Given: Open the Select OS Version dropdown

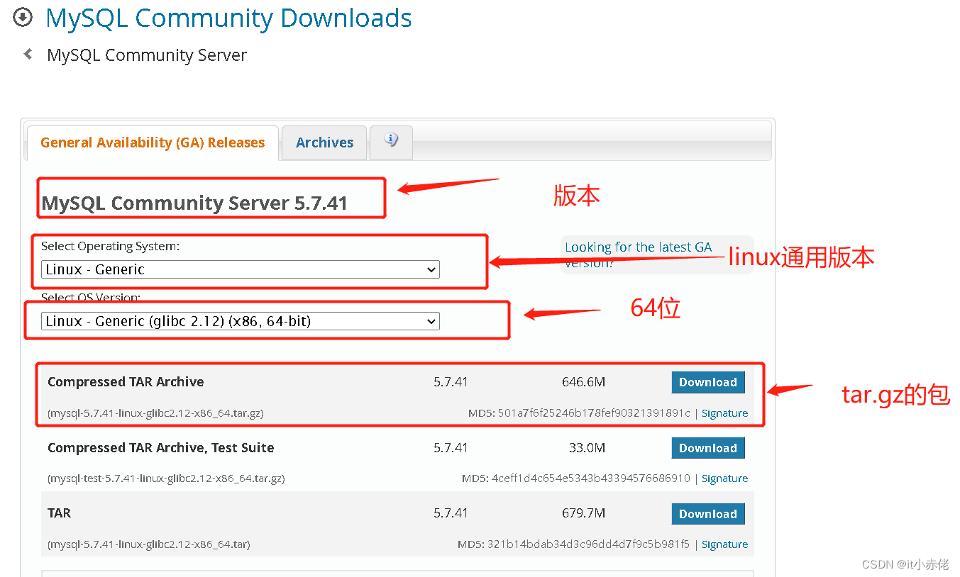Looking at the screenshot, I should click(241, 320).
